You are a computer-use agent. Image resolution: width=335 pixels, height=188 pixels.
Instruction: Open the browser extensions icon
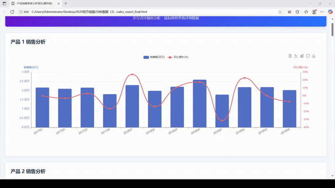pos(297,12)
